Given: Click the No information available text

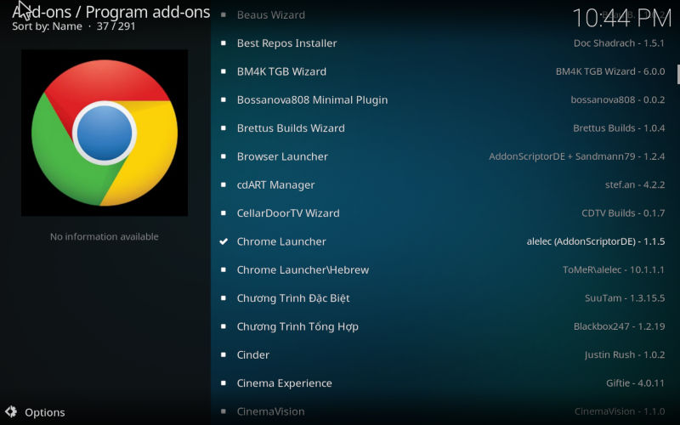Looking at the screenshot, I should 104,237.
